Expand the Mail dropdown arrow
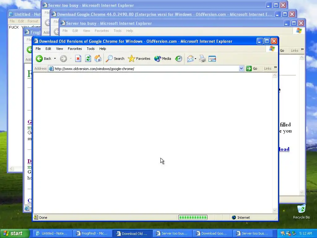The height and width of the screenshot is (238, 317). coord(196,59)
